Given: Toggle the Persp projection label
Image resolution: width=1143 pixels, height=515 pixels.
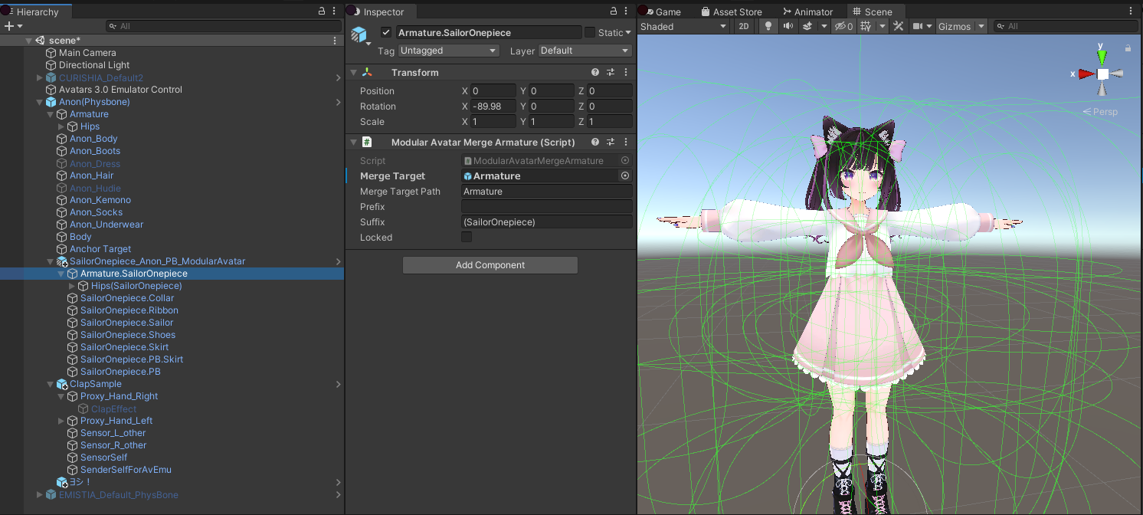Looking at the screenshot, I should (1100, 112).
